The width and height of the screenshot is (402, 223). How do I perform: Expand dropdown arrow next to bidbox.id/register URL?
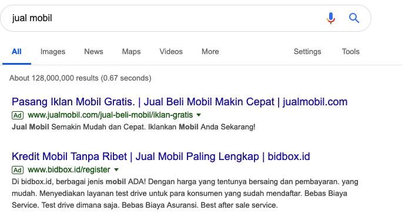pyautogui.click(x=116, y=169)
